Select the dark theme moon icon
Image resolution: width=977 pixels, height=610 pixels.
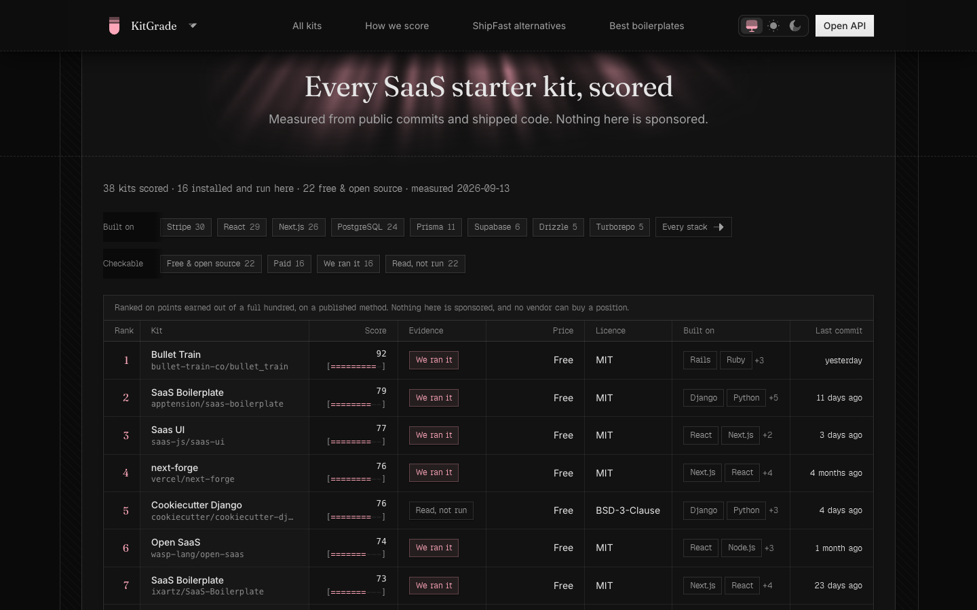point(795,26)
